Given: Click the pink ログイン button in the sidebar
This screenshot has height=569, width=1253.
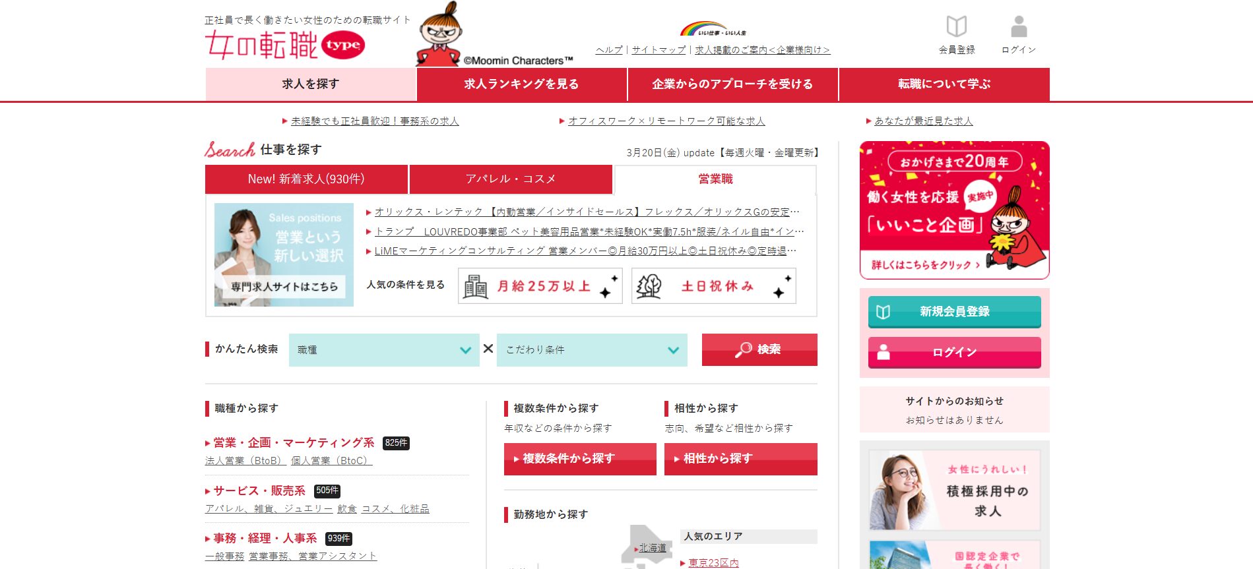Looking at the screenshot, I should pos(955,352).
